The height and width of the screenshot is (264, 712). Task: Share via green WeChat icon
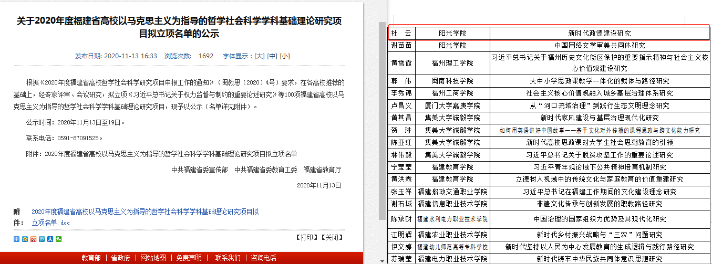59,239
